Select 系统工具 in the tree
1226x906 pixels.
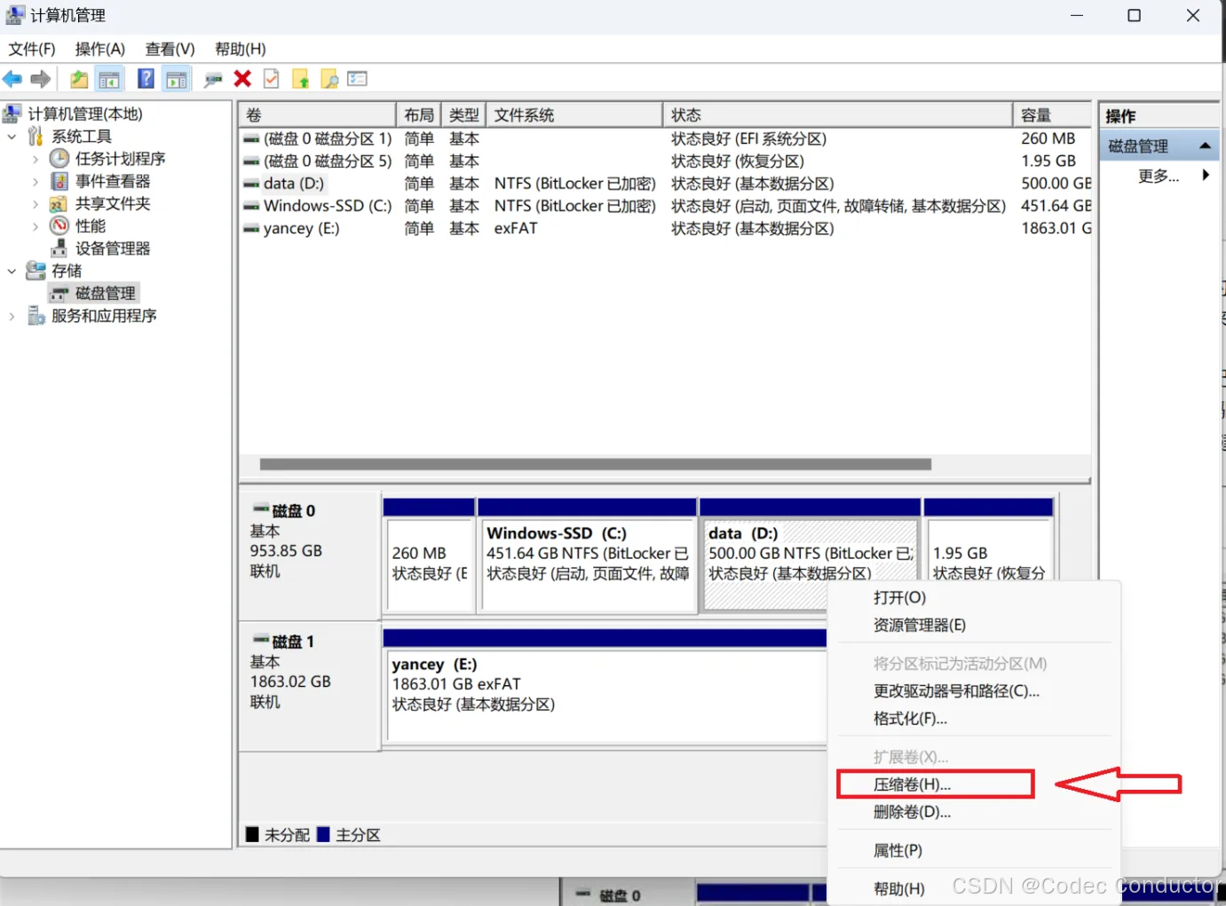tap(82, 136)
